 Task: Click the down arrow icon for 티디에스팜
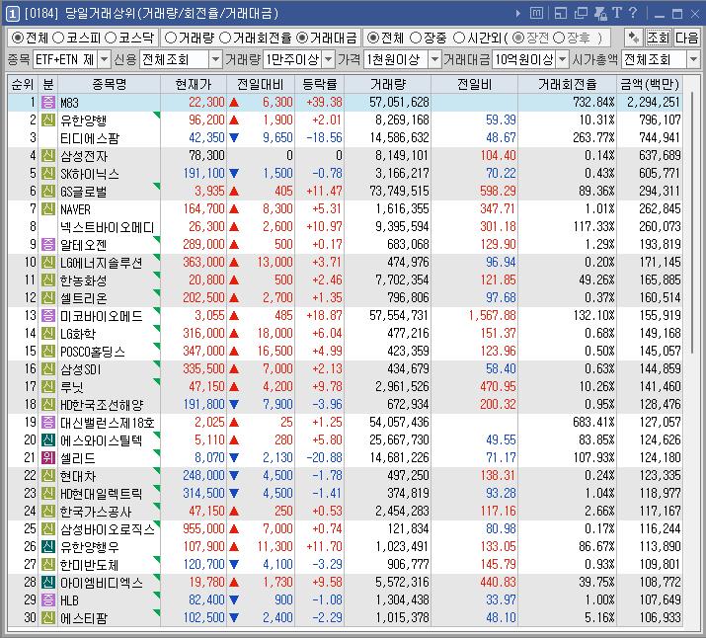point(234,138)
